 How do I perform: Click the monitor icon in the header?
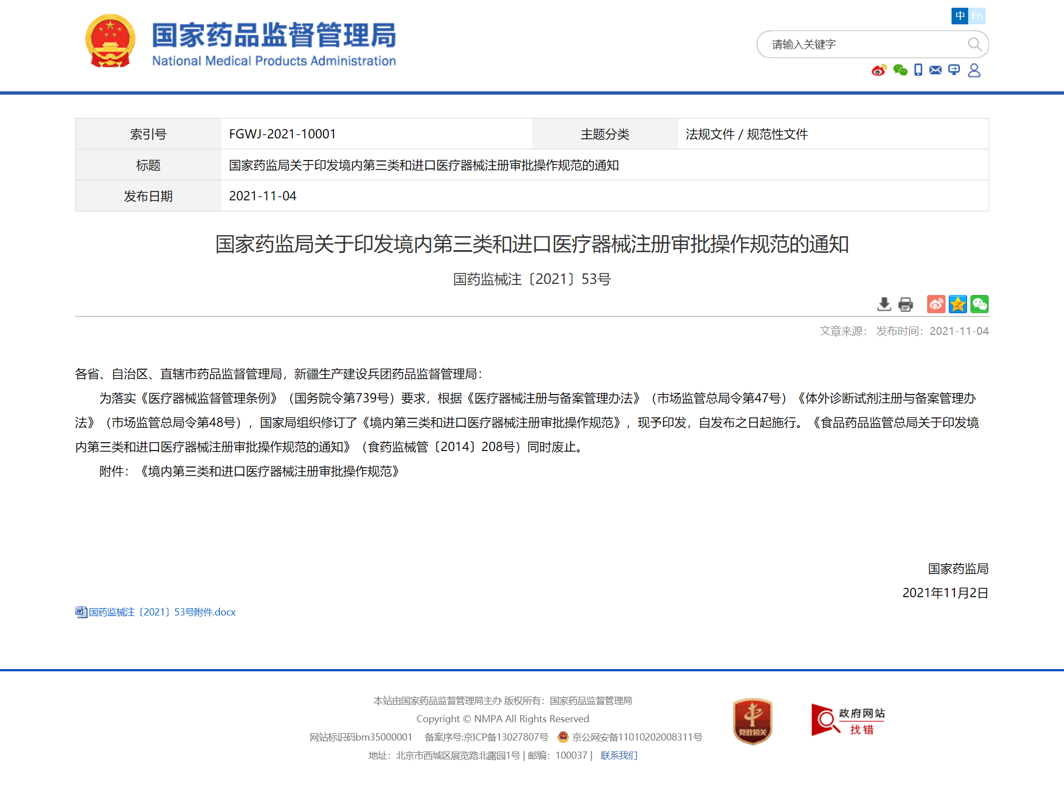[x=954, y=70]
